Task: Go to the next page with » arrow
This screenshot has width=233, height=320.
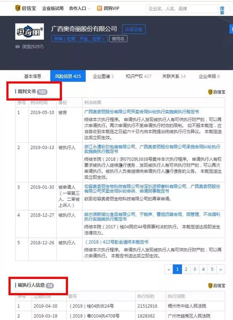Action: coord(221,269)
